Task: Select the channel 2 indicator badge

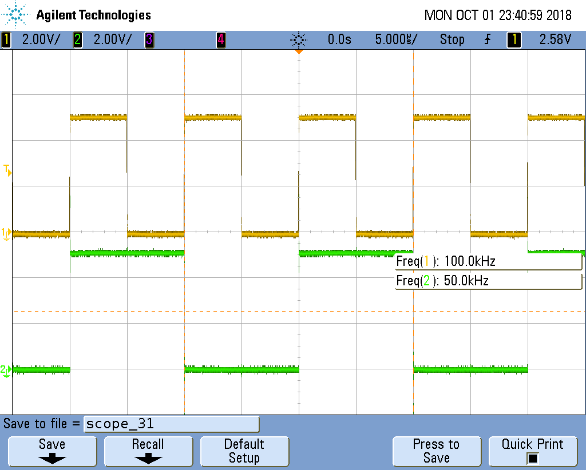Action: pos(78,39)
